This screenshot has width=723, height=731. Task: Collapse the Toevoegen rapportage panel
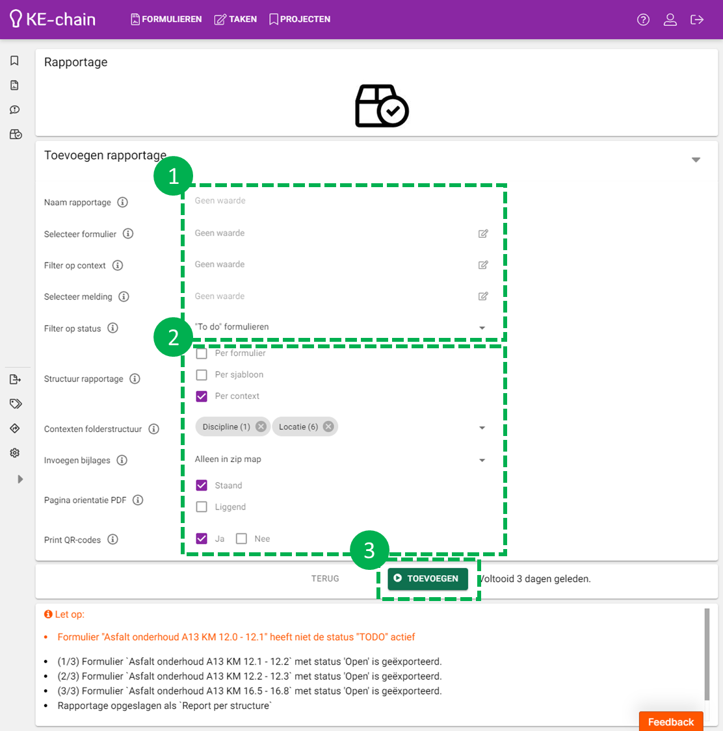point(696,160)
